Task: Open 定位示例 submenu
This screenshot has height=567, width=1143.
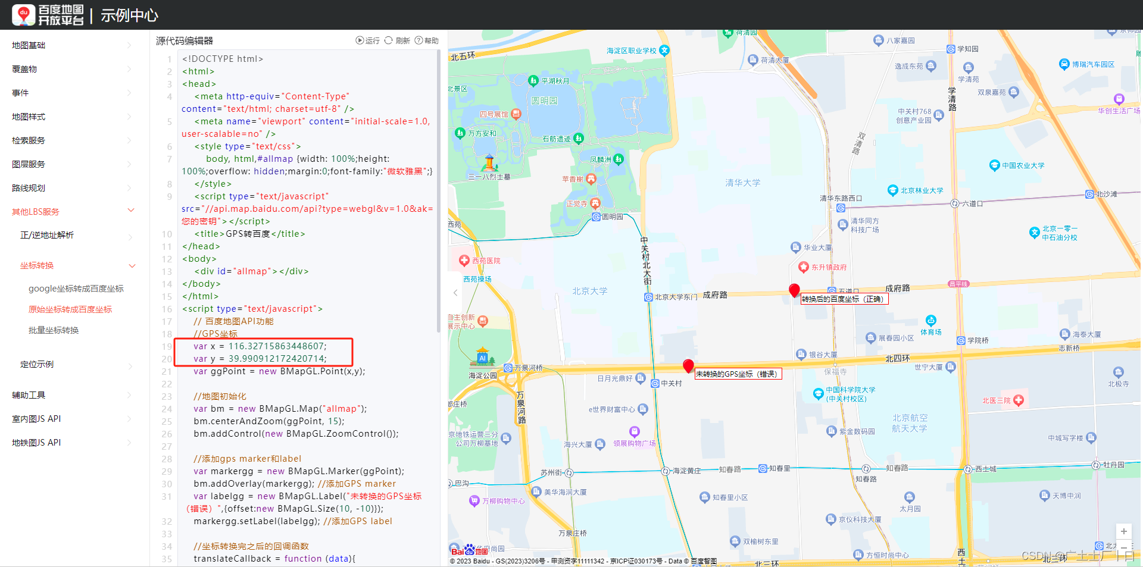Action: coord(37,364)
